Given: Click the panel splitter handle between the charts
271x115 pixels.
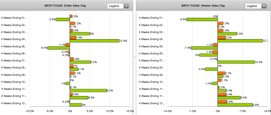Looking at the screenshot, I should point(135,57).
